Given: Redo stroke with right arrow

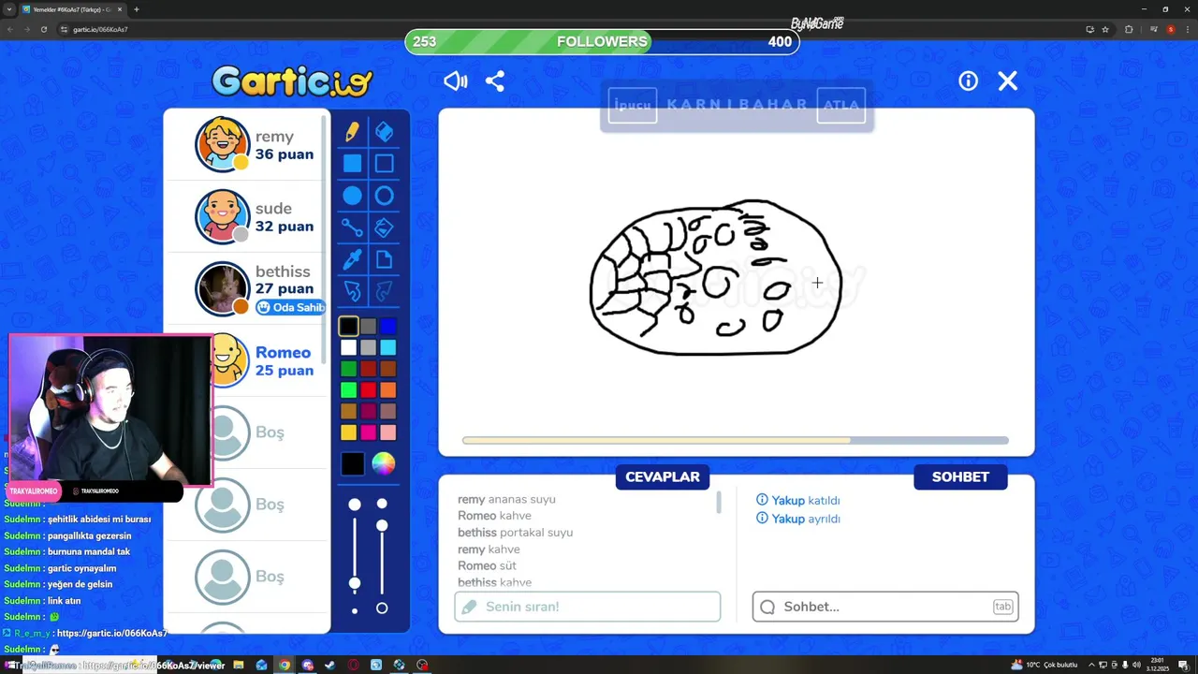Looking at the screenshot, I should [x=384, y=291].
